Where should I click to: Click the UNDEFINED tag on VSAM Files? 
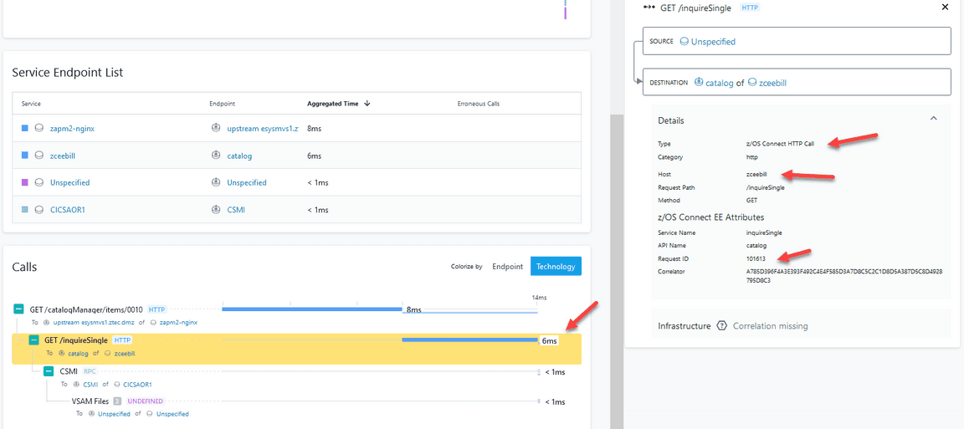pyautogui.click(x=145, y=401)
